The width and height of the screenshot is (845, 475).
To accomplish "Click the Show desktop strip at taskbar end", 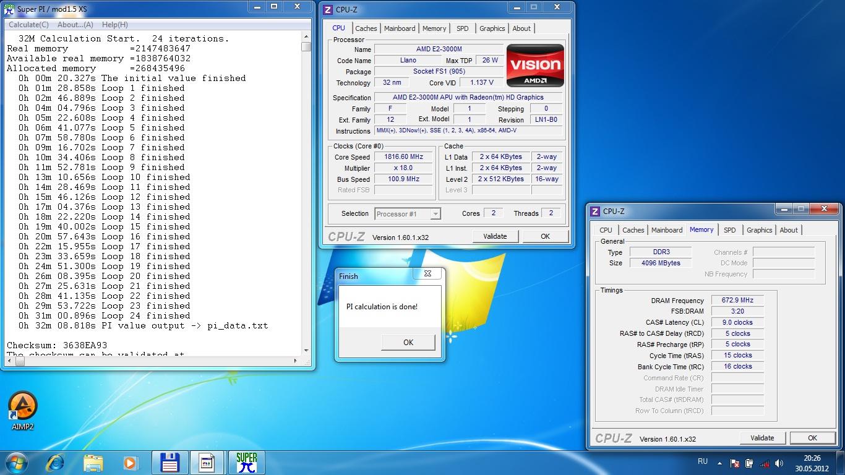I will (x=841, y=463).
